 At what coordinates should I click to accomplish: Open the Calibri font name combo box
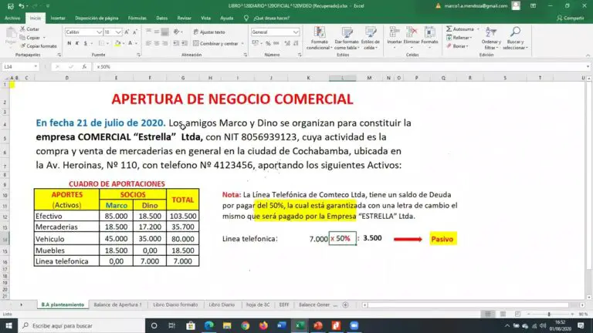coord(83,32)
